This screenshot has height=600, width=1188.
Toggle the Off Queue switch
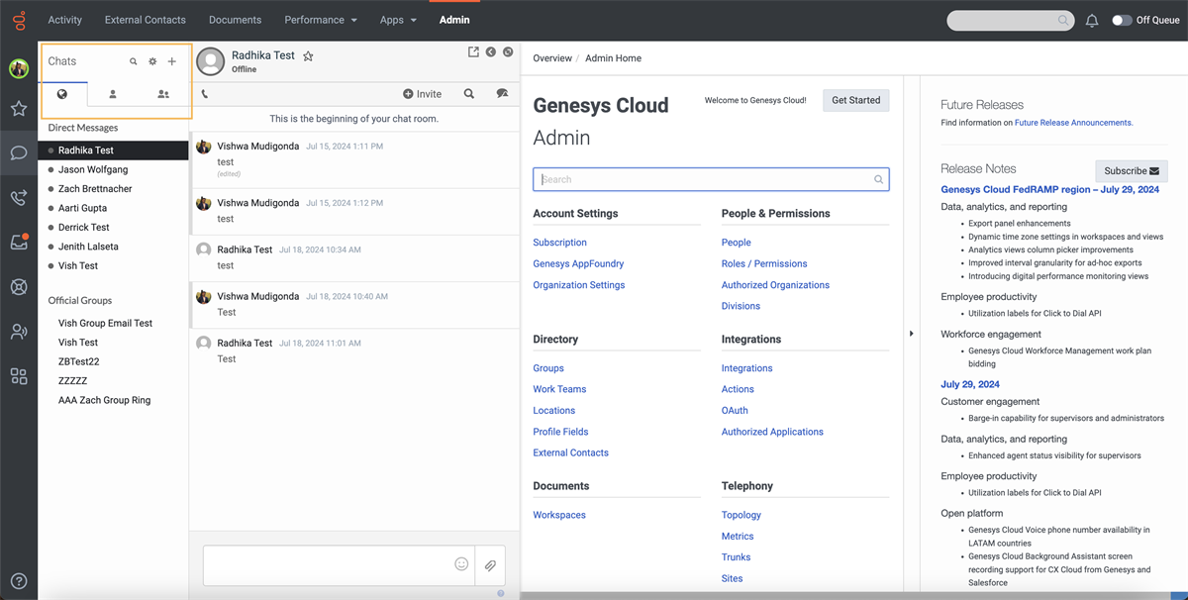pos(1121,20)
